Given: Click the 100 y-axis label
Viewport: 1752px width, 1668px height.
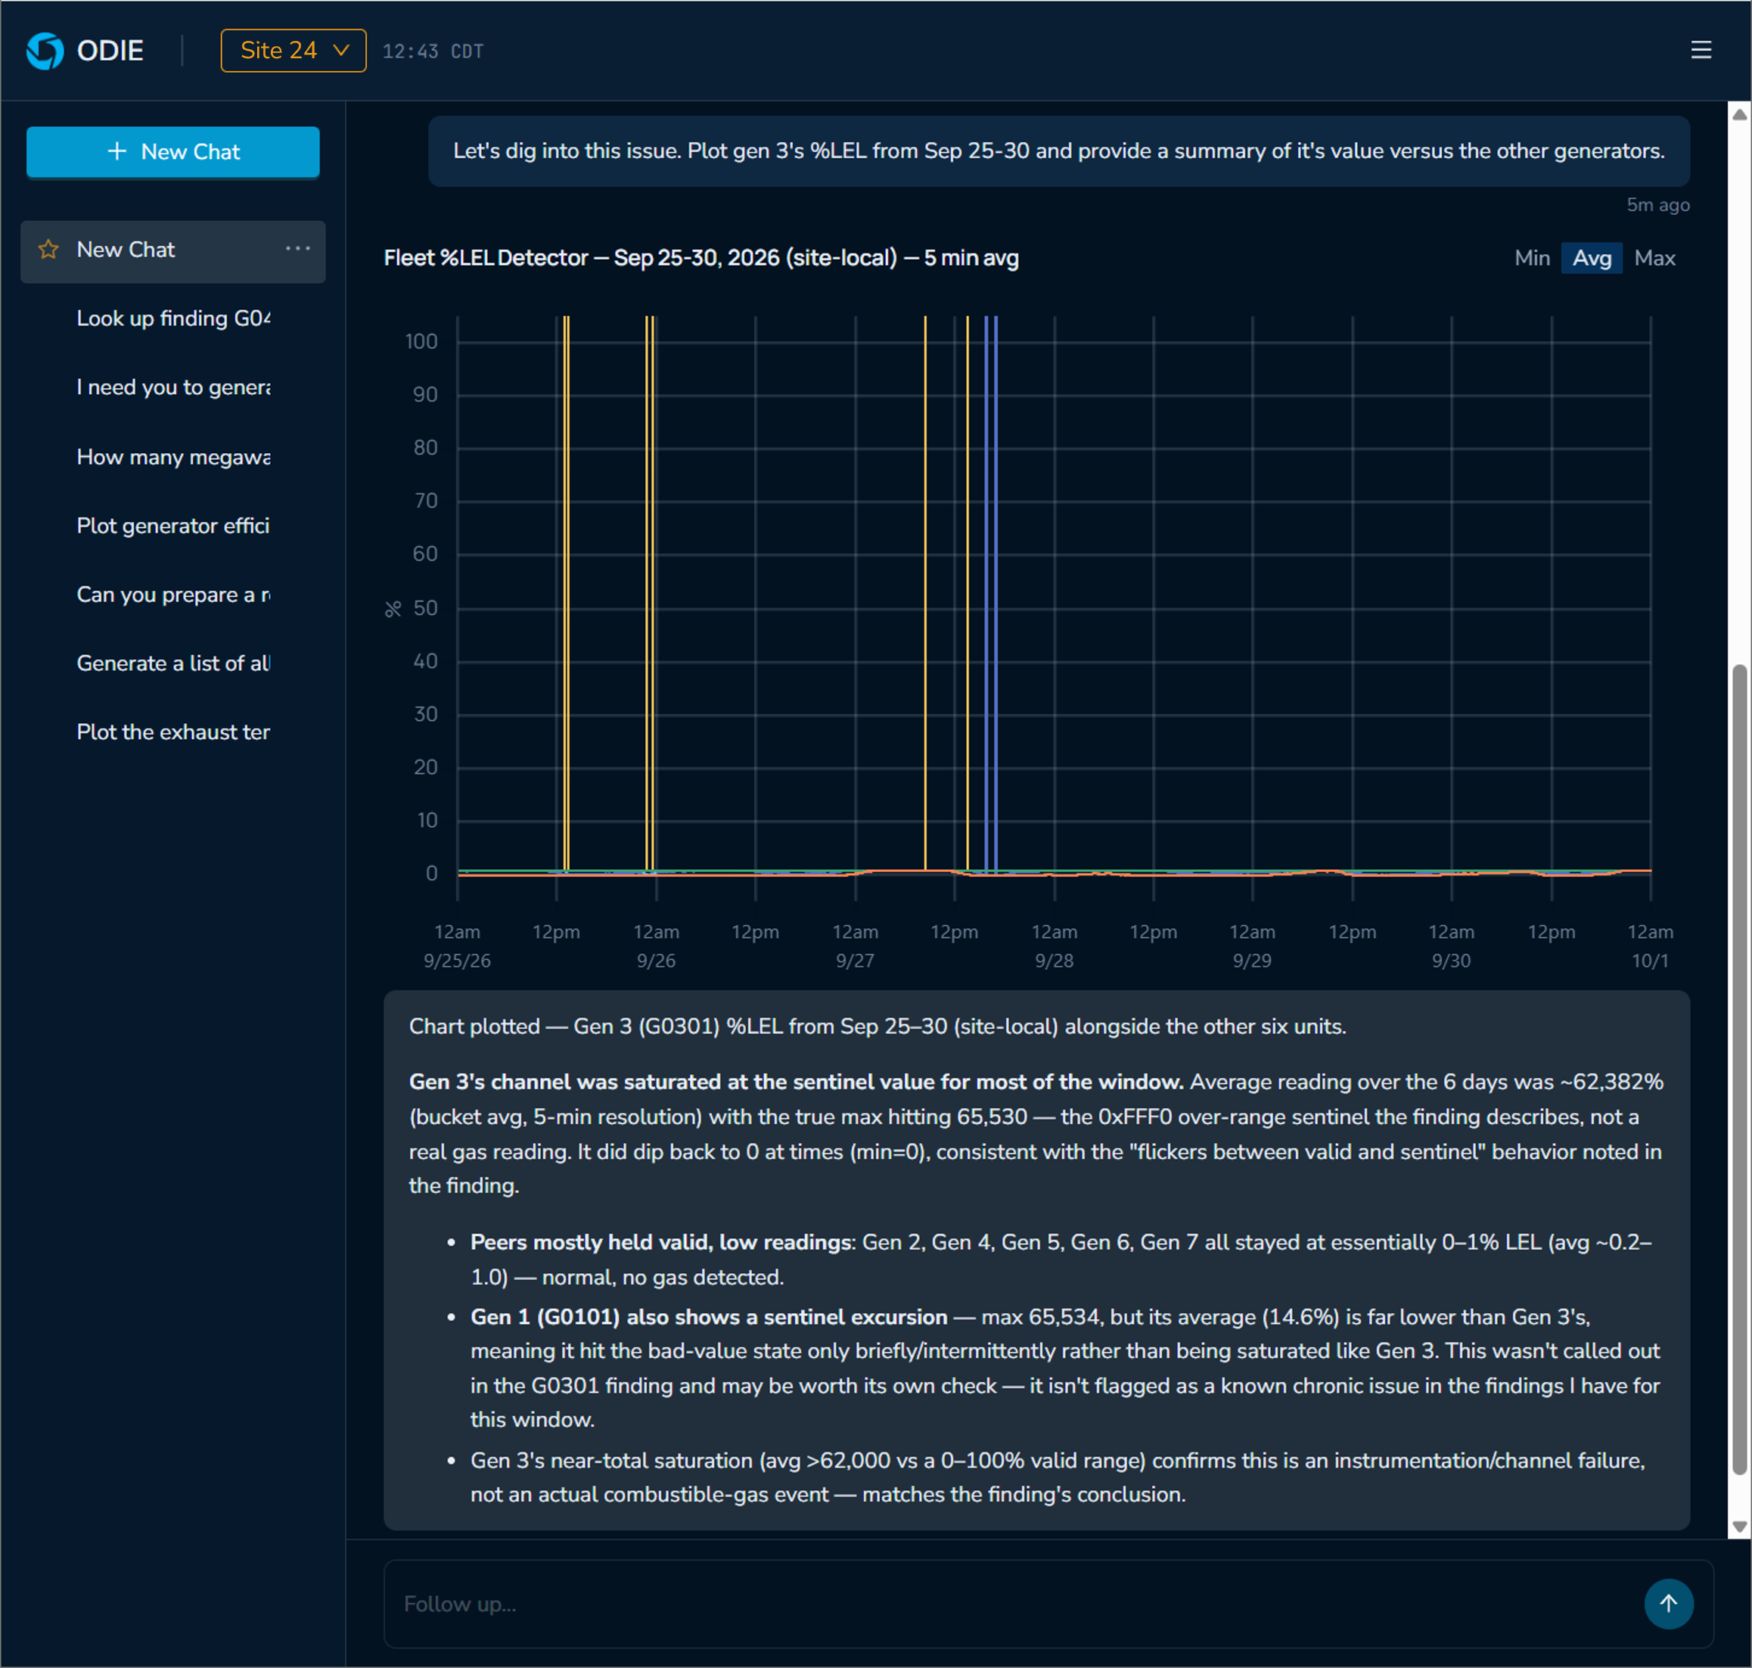Looking at the screenshot, I should pos(421,341).
